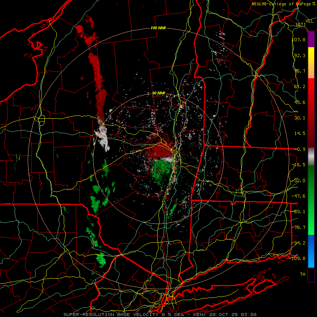Click the -16.5 velocity scale value
Image resolution: width=317 pixels, height=317 pixels.
pos(299,165)
